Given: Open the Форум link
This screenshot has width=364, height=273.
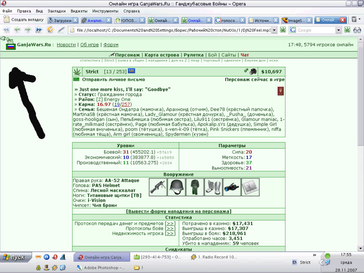Looking at the screenshot, I should [111, 45].
